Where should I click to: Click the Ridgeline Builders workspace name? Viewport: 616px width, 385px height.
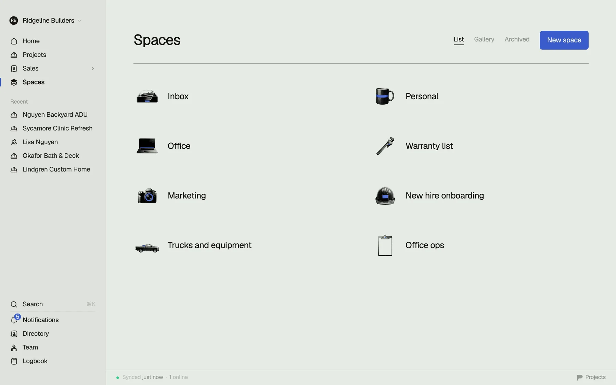48,21
